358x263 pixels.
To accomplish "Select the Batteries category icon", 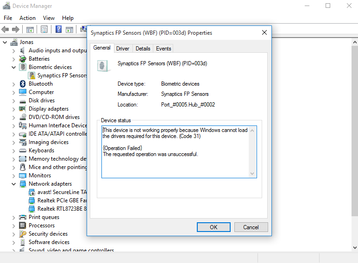I will 22,59.
